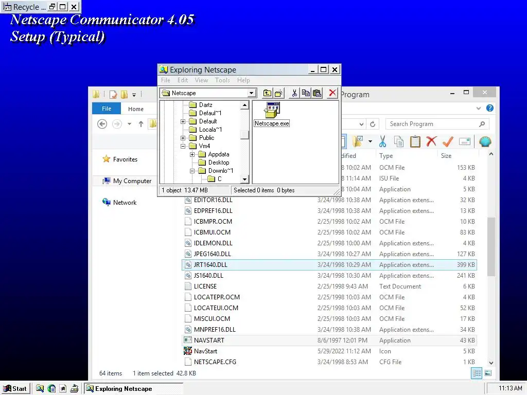The width and height of the screenshot is (527, 395).
Task: Click the refresh icon beside the address bar
Action: pos(373,124)
